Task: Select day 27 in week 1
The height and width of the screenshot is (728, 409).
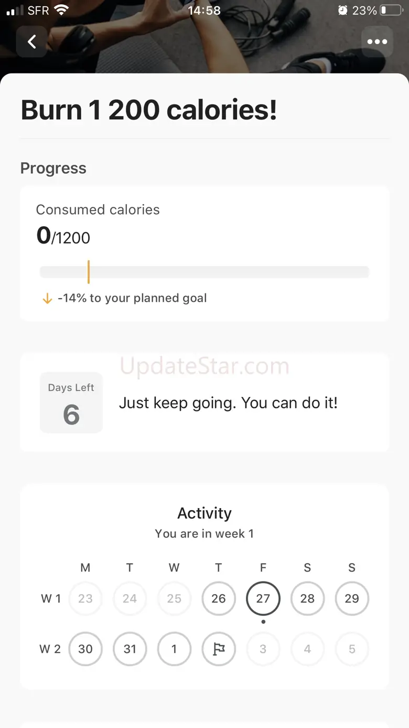Action: (263, 599)
